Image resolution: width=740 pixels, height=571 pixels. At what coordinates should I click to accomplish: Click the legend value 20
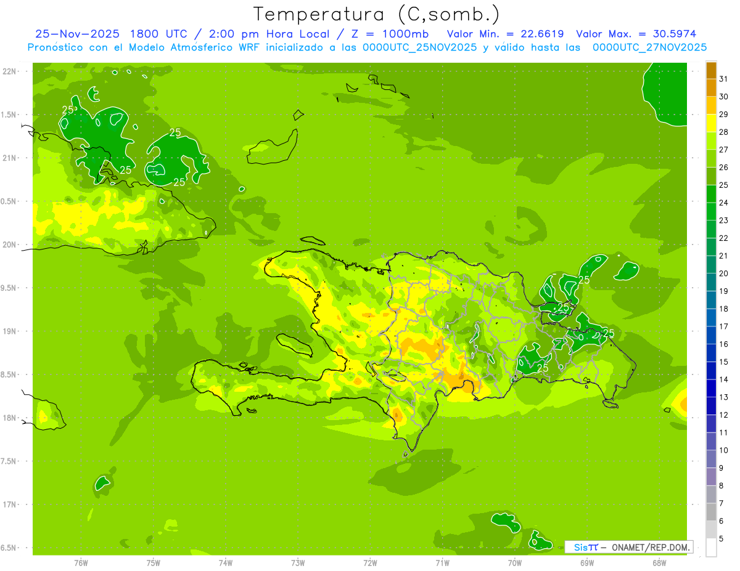click(x=724, y=273)
